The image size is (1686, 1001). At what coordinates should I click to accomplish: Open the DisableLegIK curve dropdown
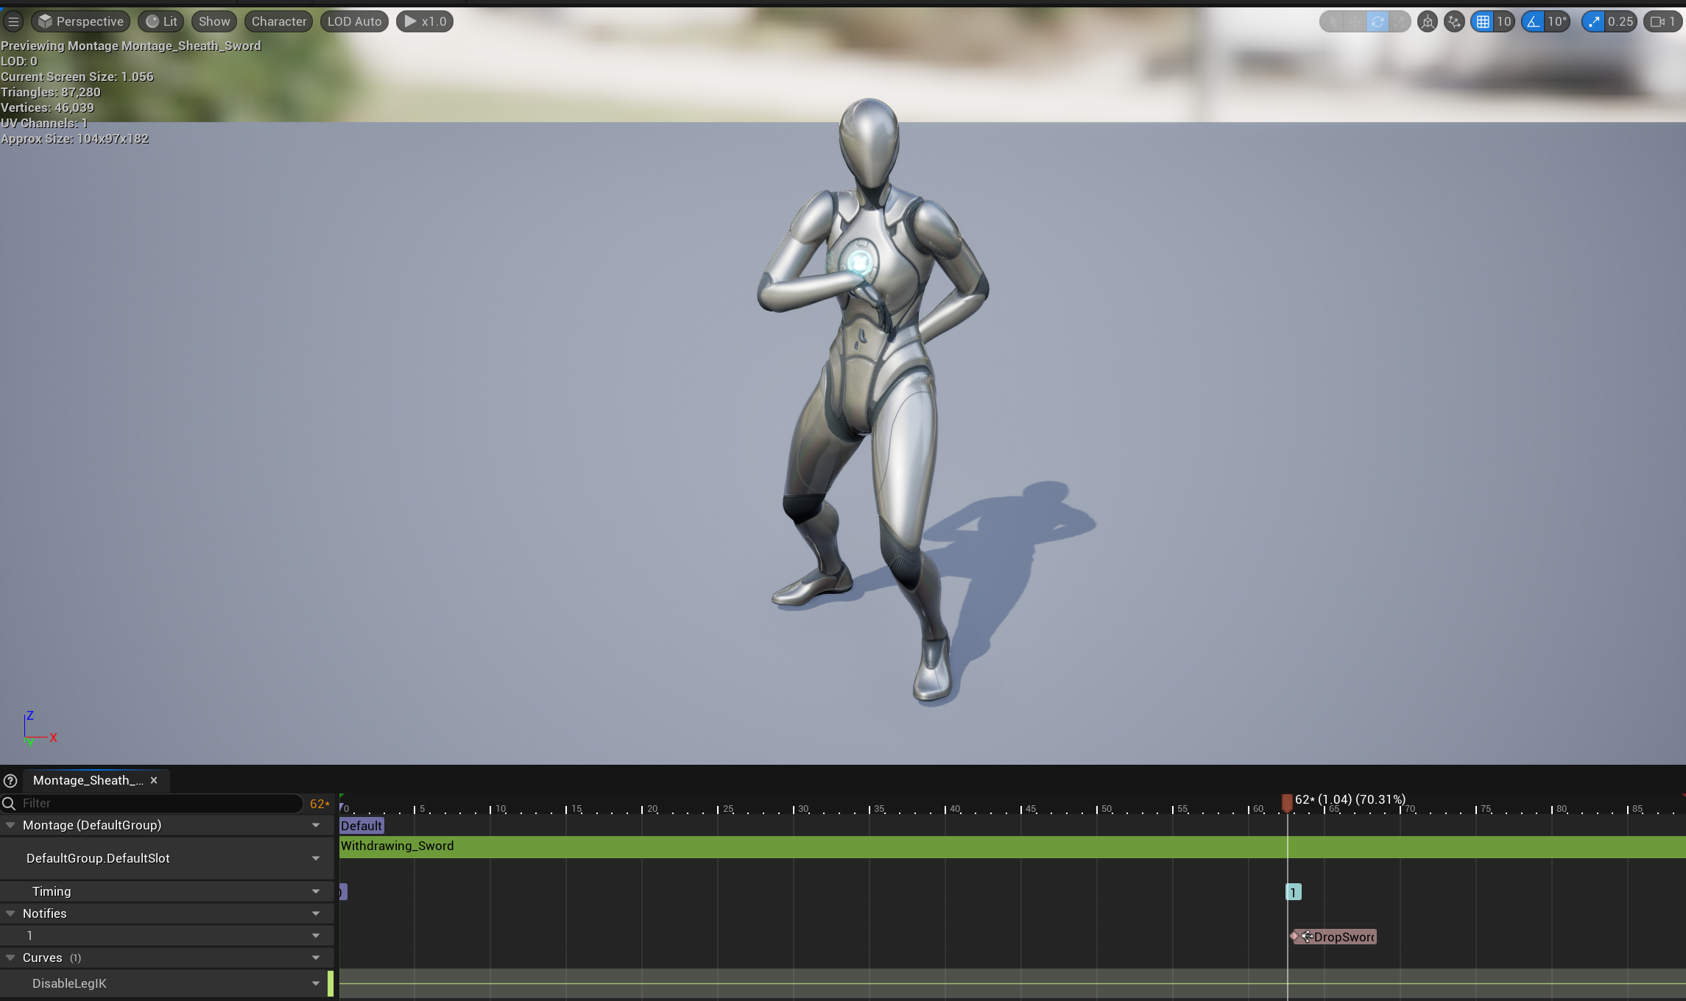[x=316, y=983]
